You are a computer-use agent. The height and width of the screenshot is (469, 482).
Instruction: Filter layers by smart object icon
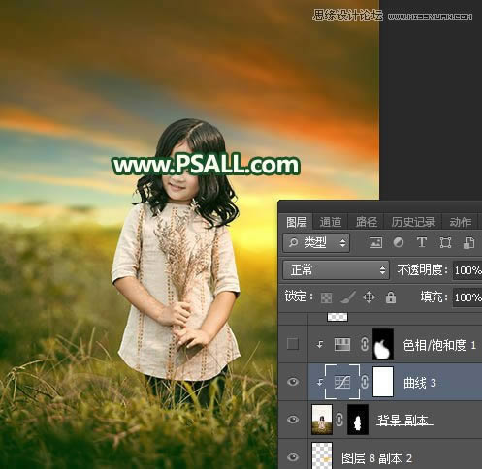point(468,242)
